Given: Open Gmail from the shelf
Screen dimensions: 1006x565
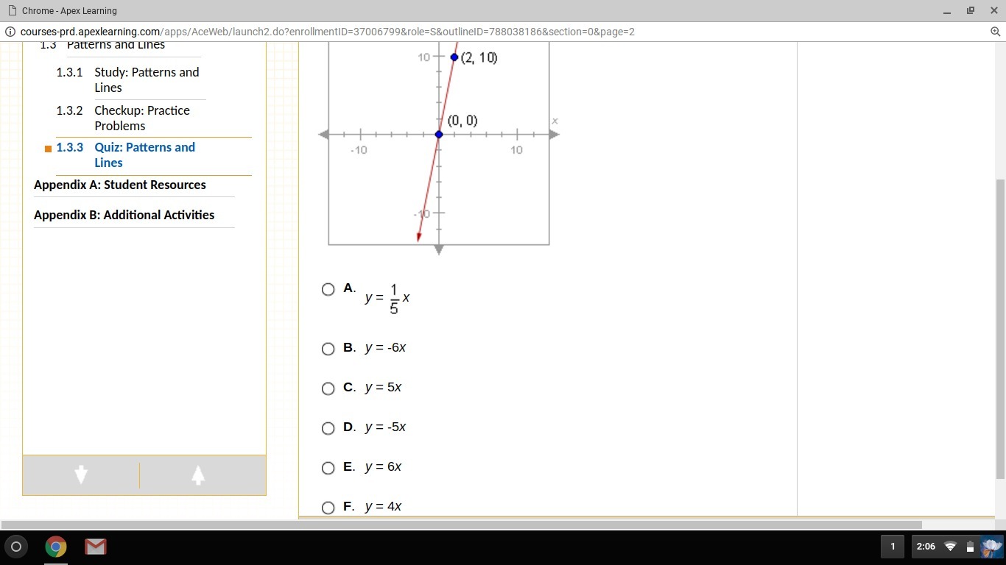Looking at the screenshot, I should 95,547.
